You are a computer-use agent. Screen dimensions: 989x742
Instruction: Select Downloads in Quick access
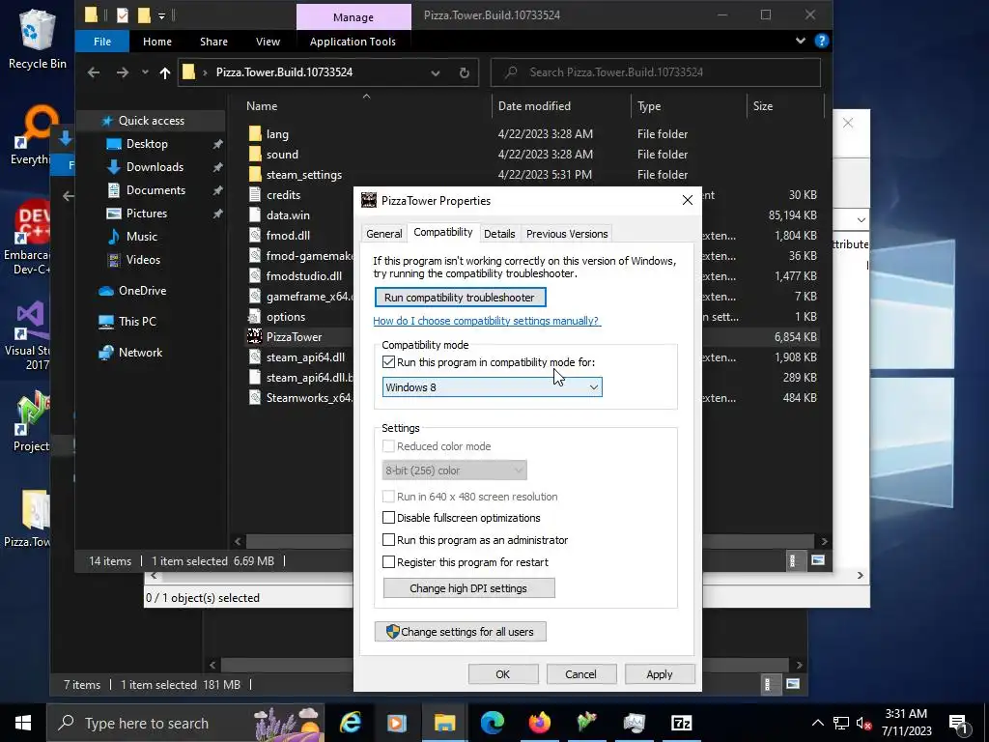coord(155,166)
